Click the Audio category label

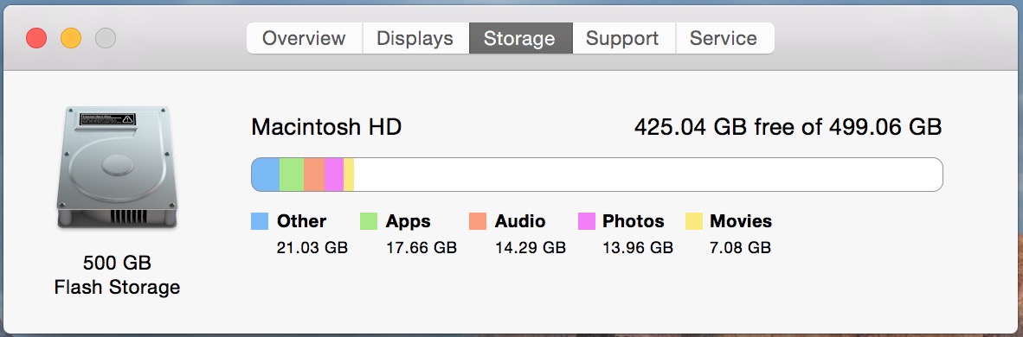(520, 221)
